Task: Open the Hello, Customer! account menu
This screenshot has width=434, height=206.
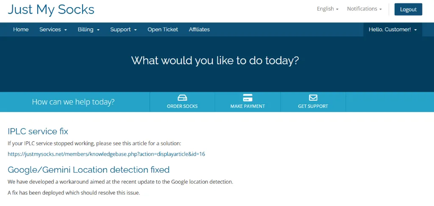Action: (x=392, y=30)
